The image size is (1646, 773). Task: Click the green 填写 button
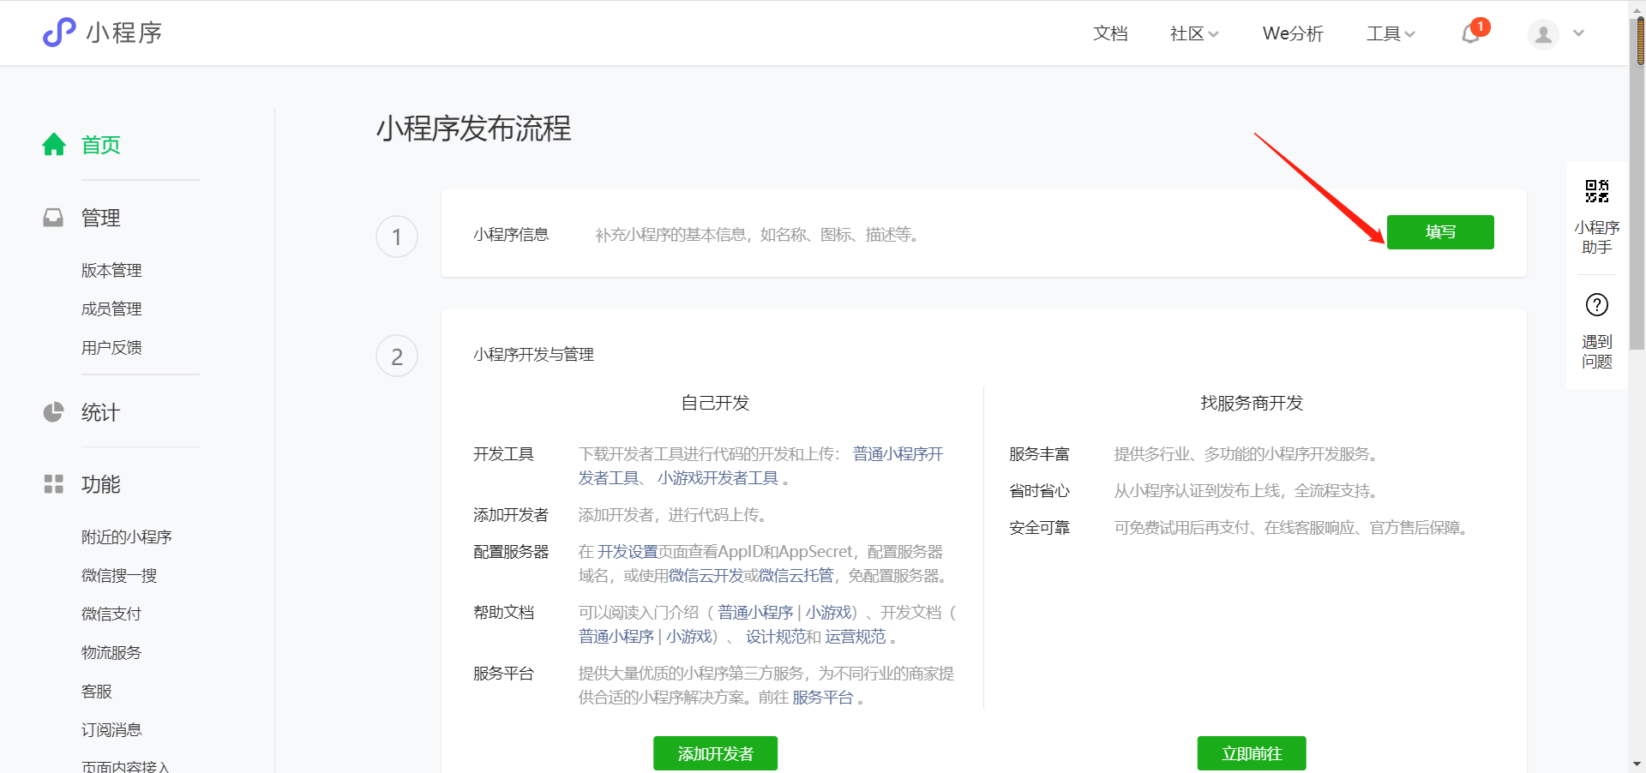1439,232
